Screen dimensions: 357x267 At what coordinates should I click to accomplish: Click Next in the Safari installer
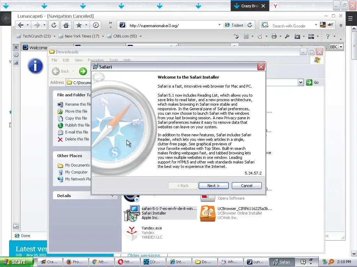[x=213, y=186]
